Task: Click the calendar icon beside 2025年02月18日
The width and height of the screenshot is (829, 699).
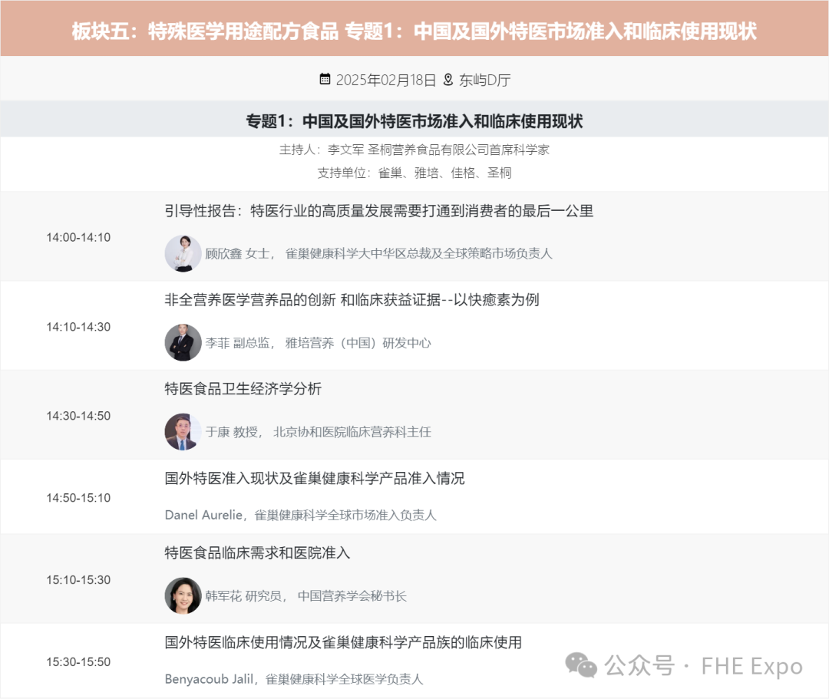Action: pyautogui.click(x=325, y=79)
